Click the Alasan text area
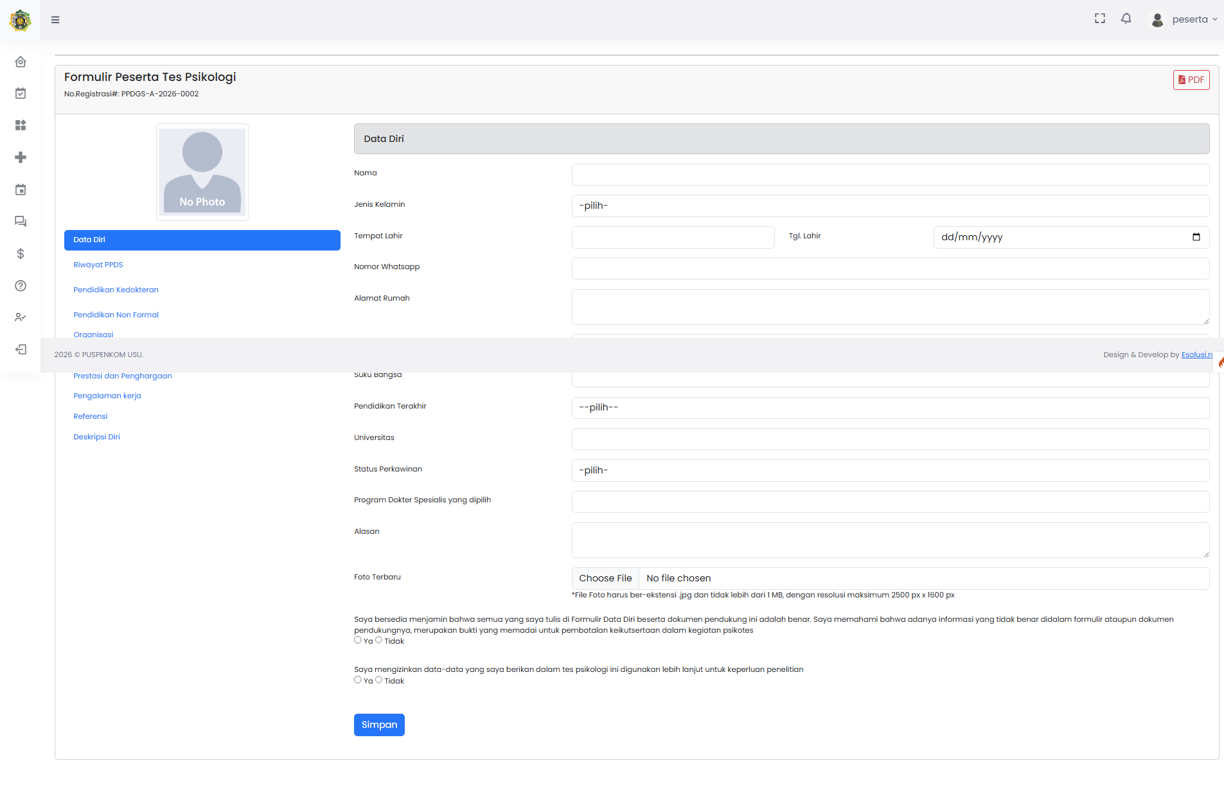 pos(891,540)
